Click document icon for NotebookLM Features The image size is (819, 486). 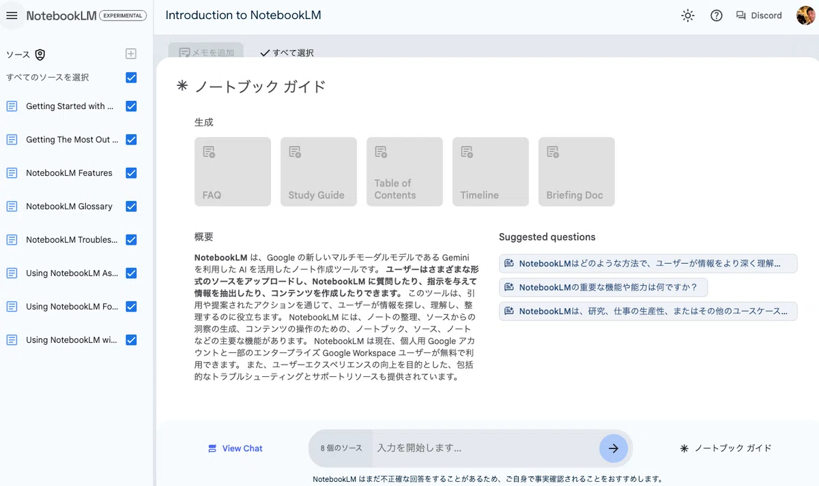12,173
